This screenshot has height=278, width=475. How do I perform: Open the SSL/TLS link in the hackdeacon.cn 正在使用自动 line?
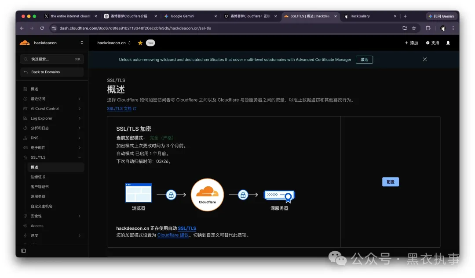click(x=187, y=228)
